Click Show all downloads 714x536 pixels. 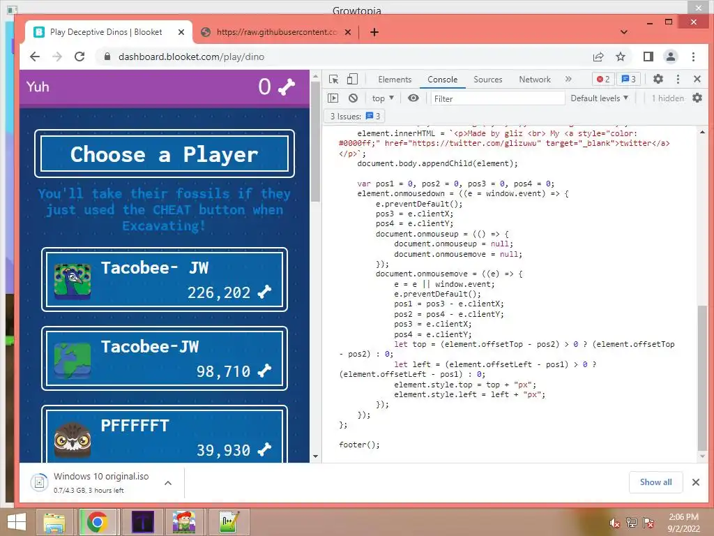point(655,482)
